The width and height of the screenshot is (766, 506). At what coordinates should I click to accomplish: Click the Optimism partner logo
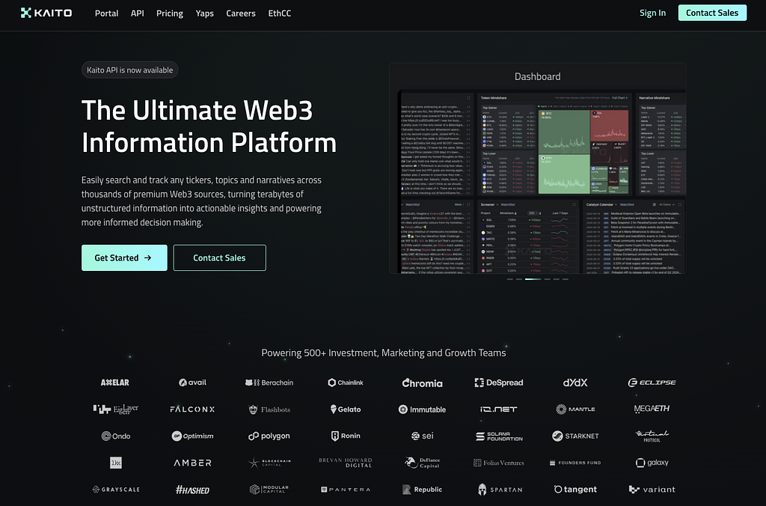(192, 436)
